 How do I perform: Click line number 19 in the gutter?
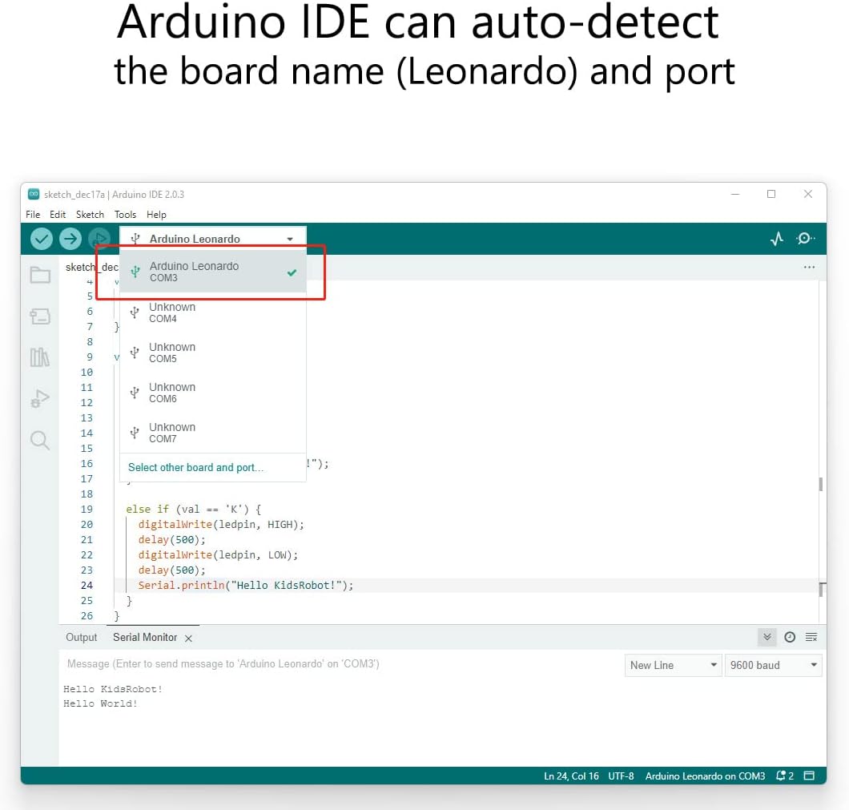[x=87, y=510]
